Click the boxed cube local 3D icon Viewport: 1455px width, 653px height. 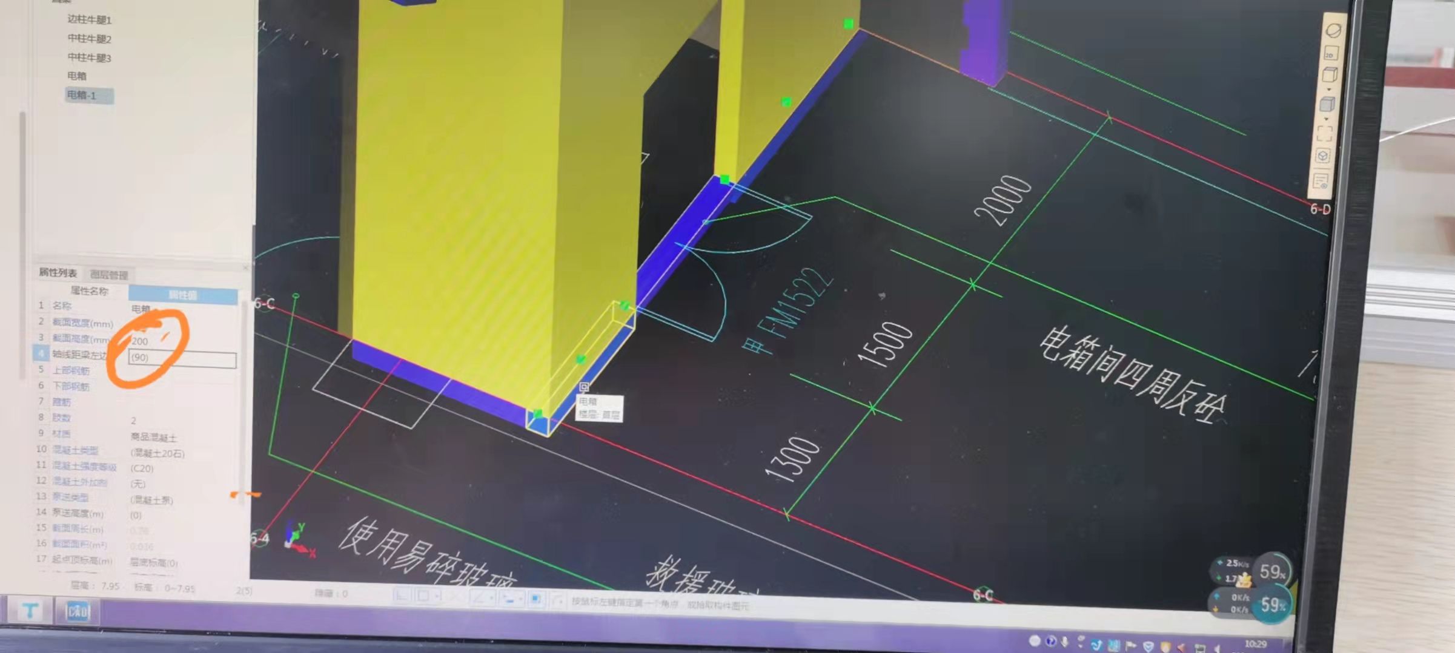point(1323,156)
